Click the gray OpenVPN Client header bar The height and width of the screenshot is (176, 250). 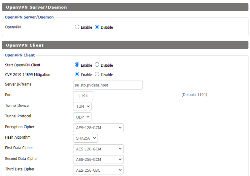(125, 45)
